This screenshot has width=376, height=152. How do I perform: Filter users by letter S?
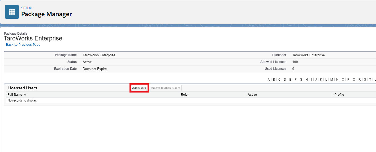[365, 80]
